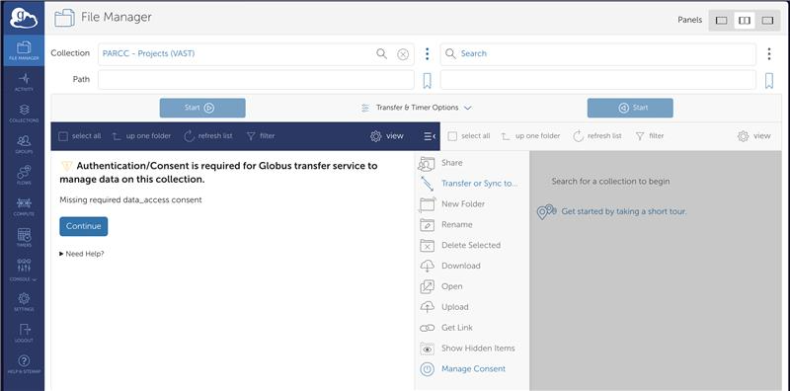This screenshot has height=391, width=790.
Task: Choose Upload action
Action: tap(443, 307)
